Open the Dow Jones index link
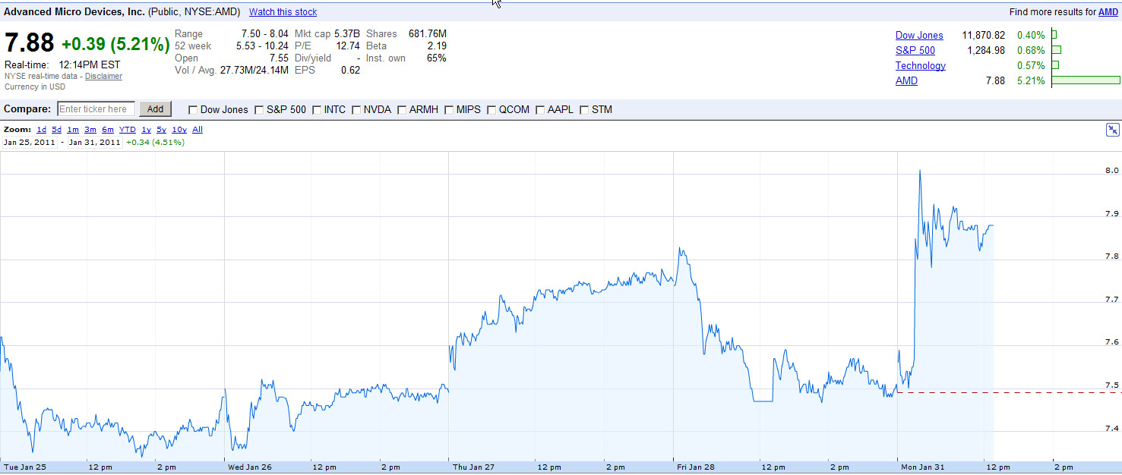The height and width of the screenshot is (475, 1122). 919,36
